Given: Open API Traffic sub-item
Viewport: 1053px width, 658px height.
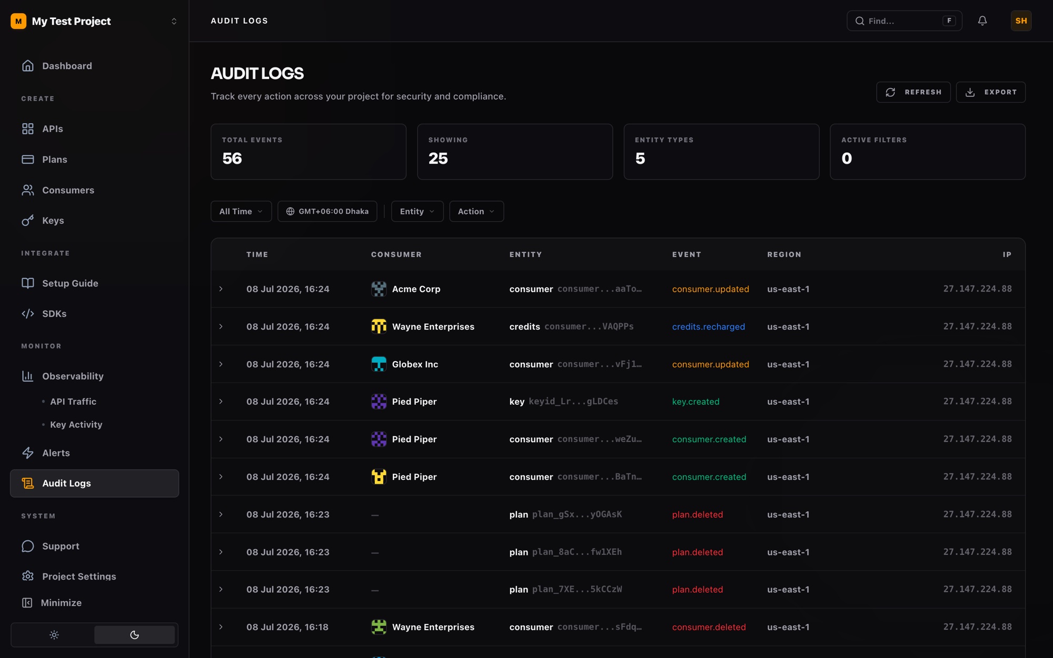Looking at the screenshot, I should coord(73,401).
